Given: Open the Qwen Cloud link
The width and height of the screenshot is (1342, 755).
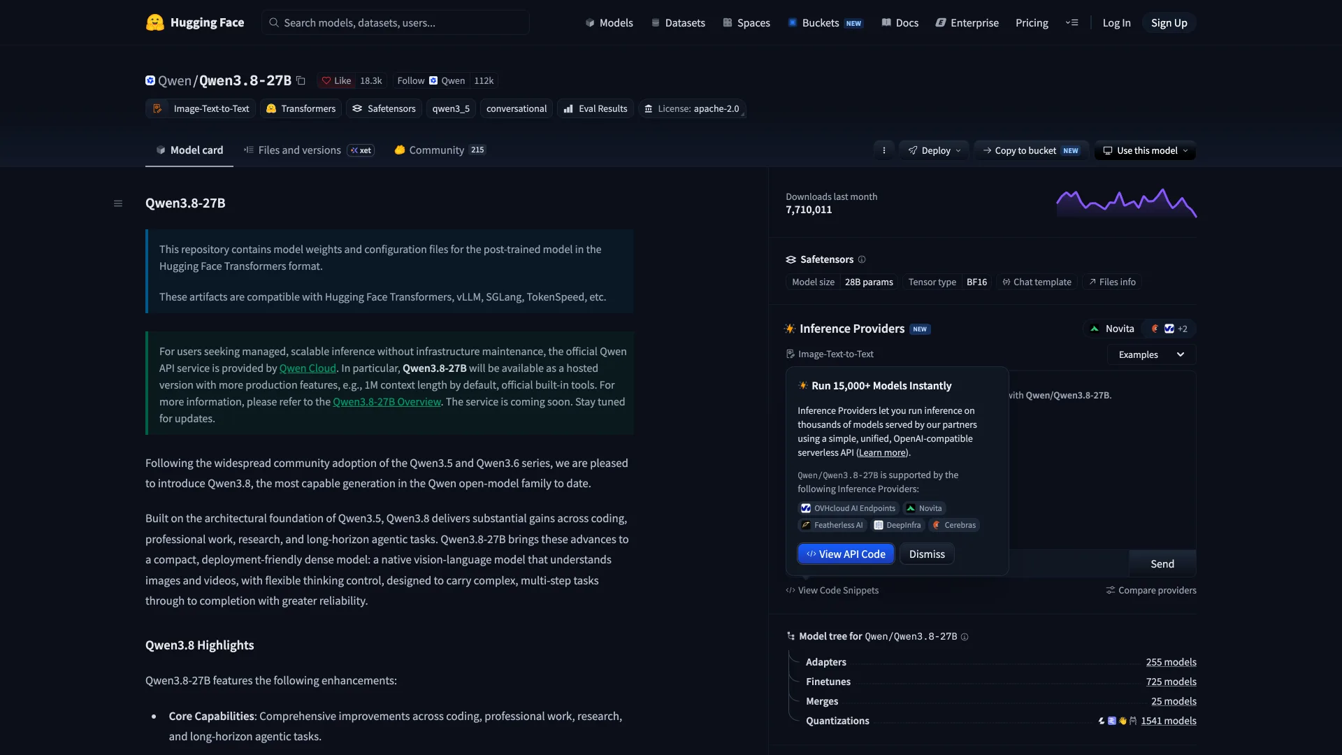Looking at the screenshot, I should 308,368.
